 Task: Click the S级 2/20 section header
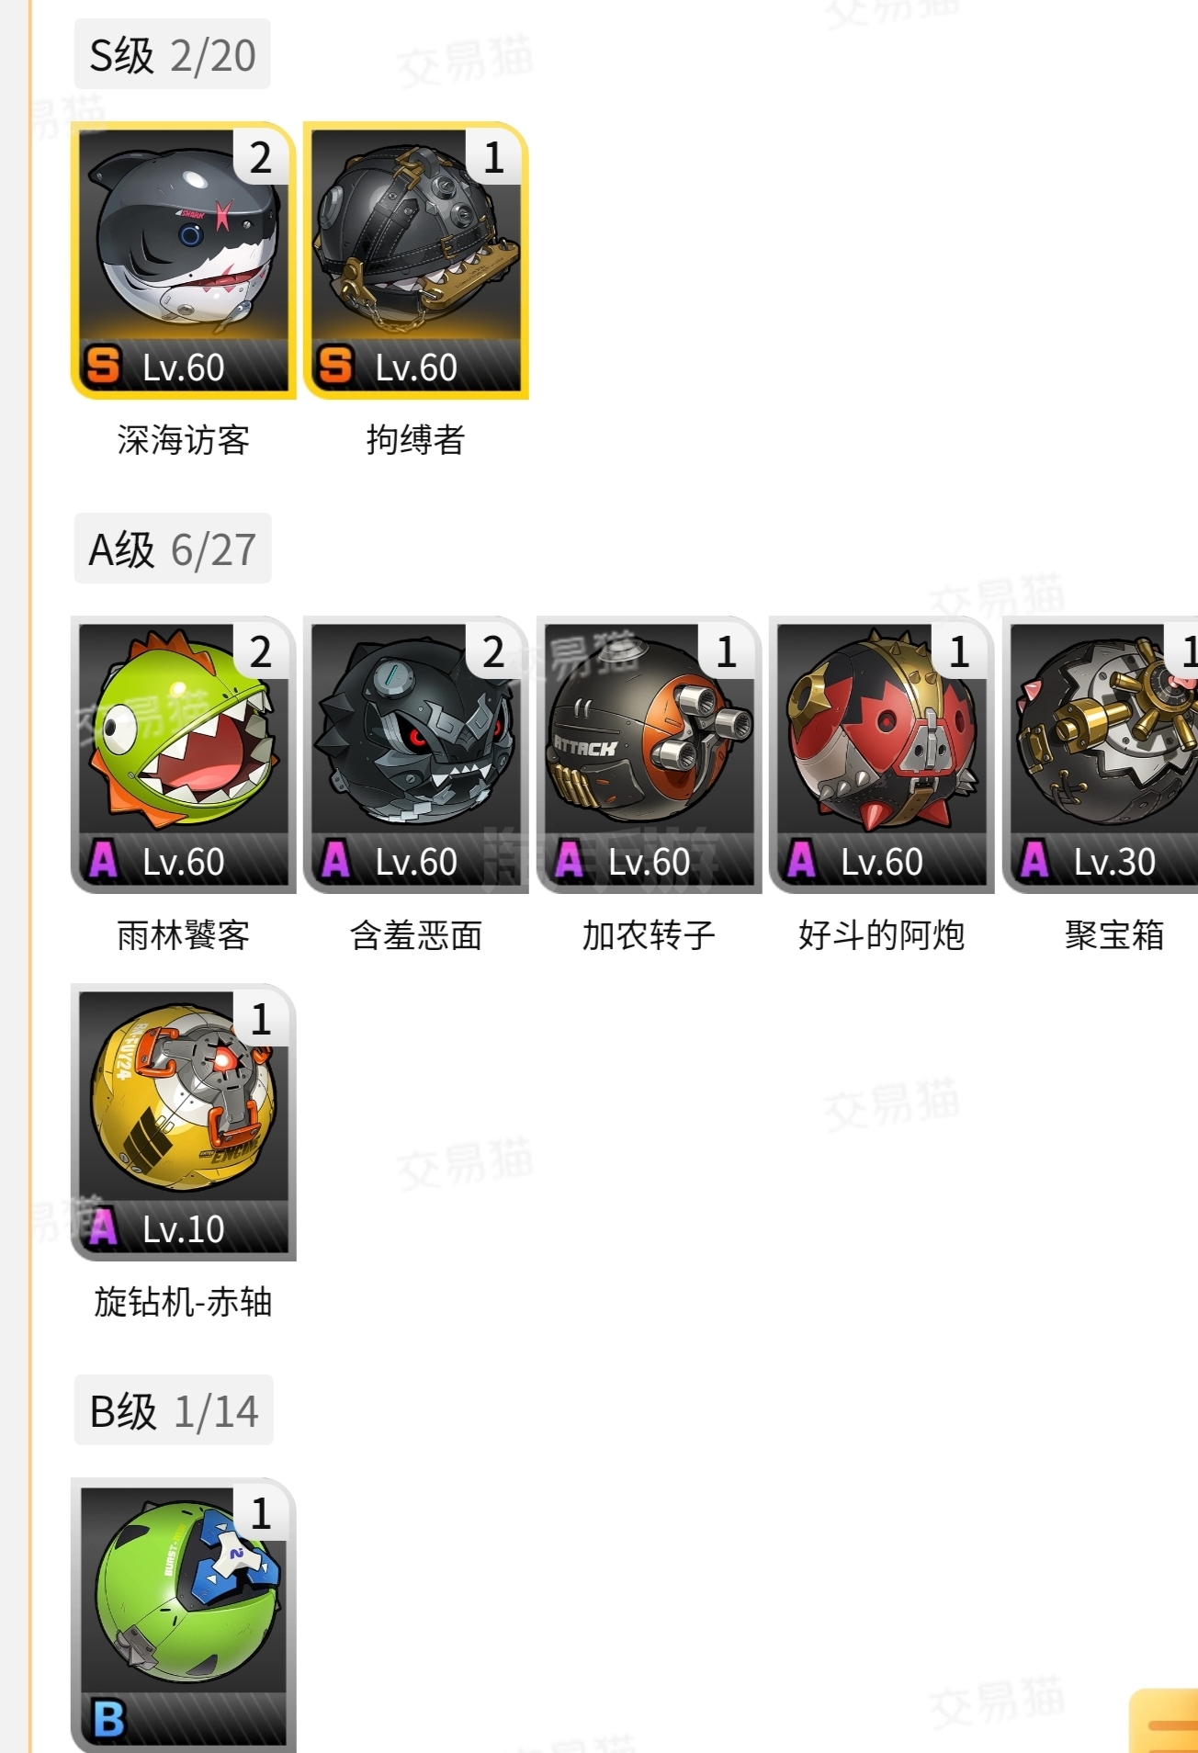173,54
